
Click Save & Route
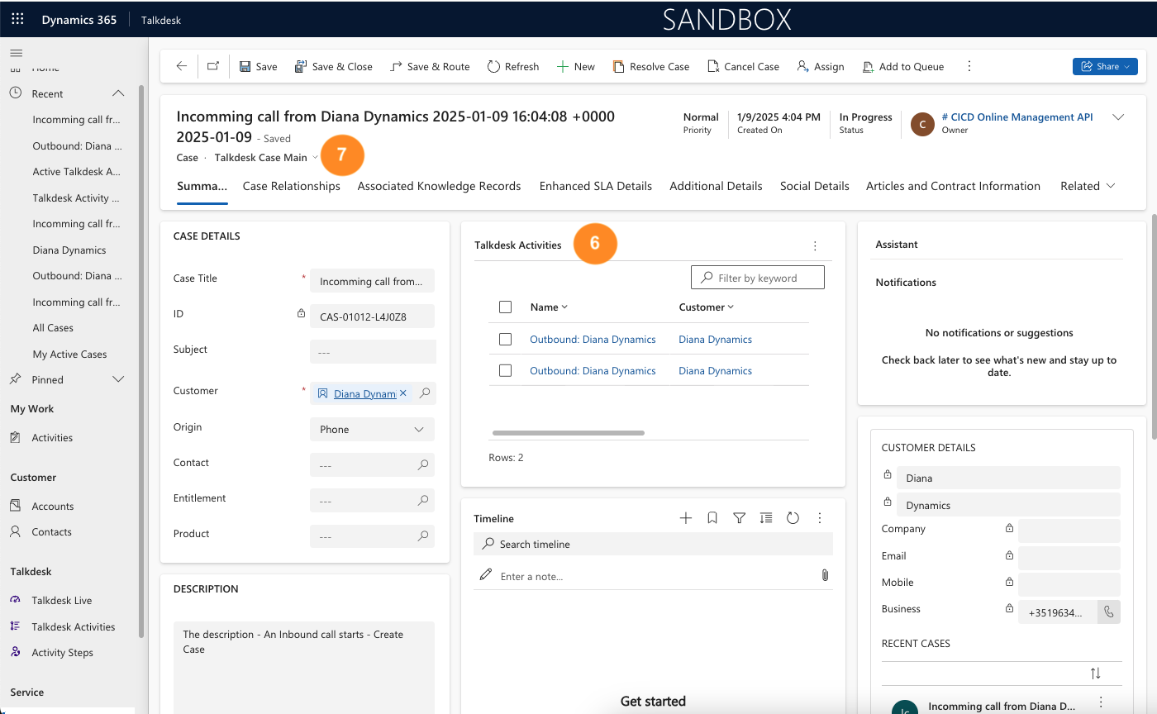point(430,66)
